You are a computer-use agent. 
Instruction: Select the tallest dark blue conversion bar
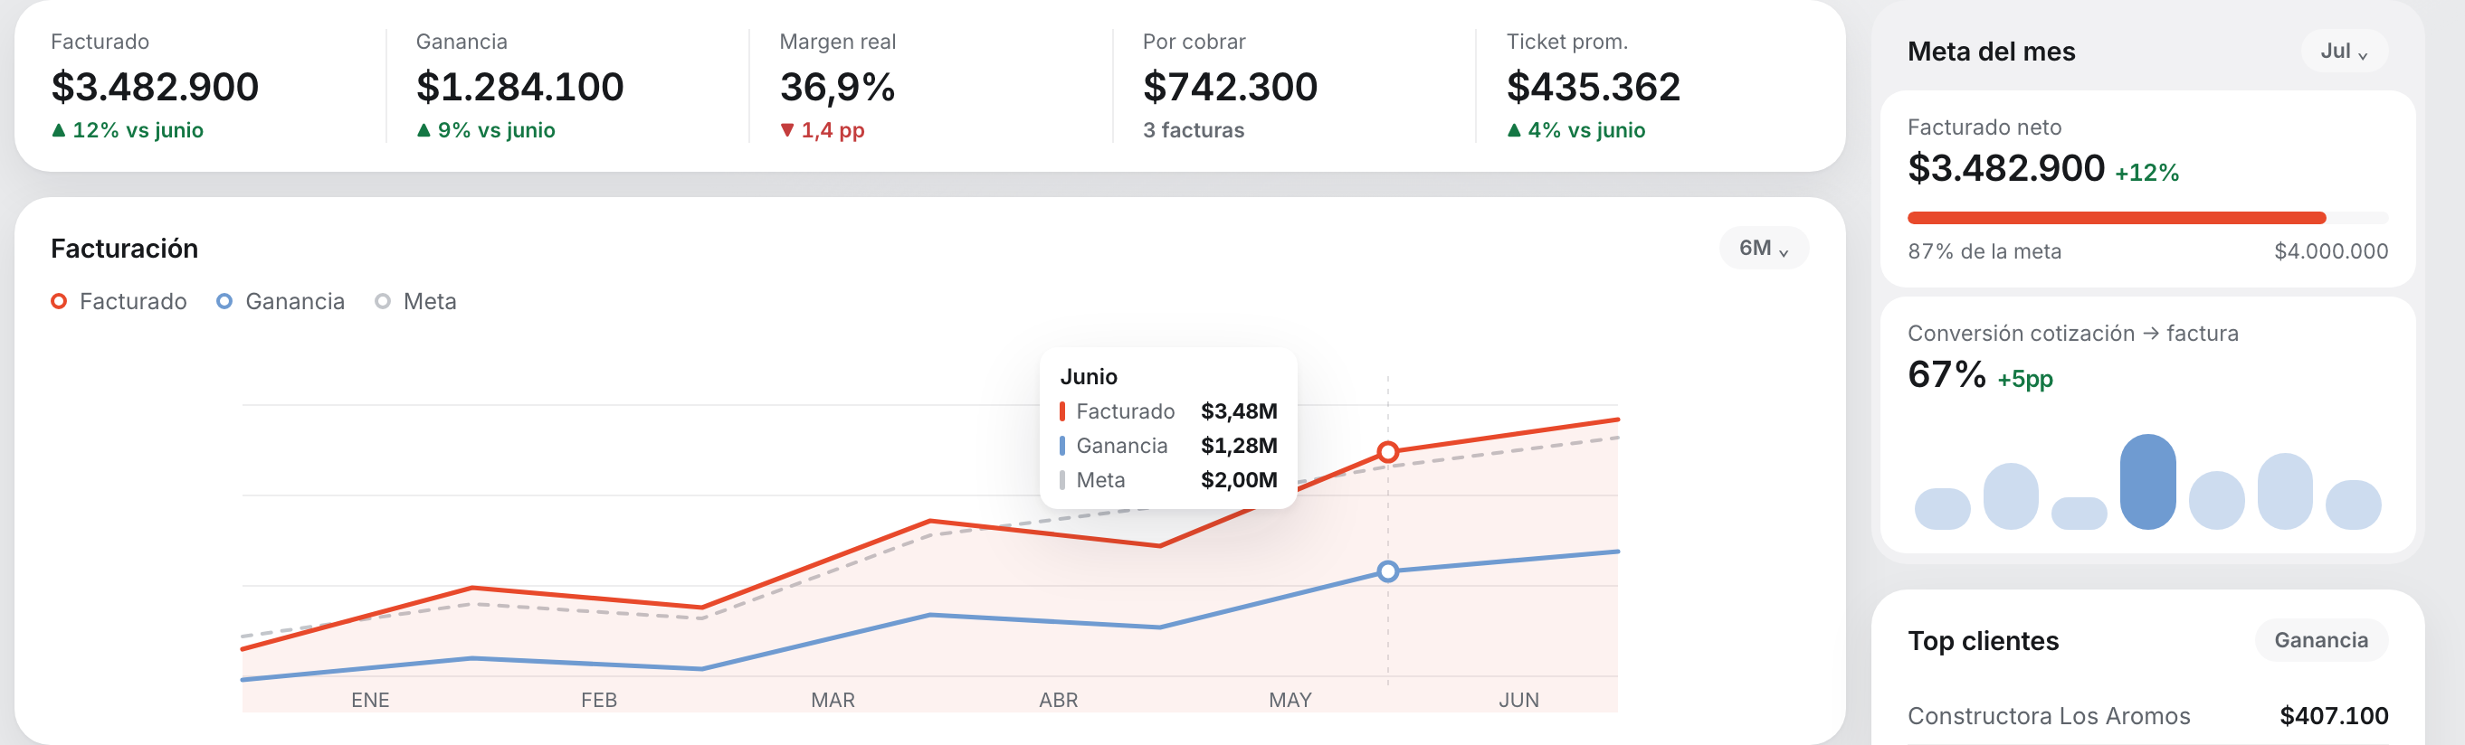tap(2147, 481)
